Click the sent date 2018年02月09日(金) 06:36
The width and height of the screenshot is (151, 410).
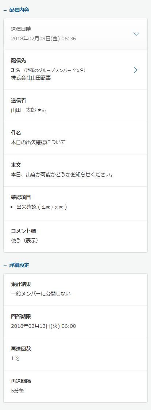(x=43, y=39)
